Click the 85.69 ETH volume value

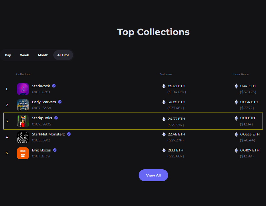click(x=176, y=86)
